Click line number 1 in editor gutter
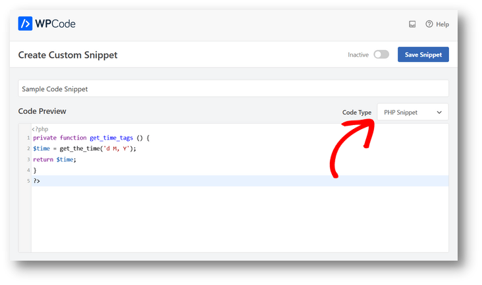The height and width of the screenshot is (285, 482). tap(28, 138)
